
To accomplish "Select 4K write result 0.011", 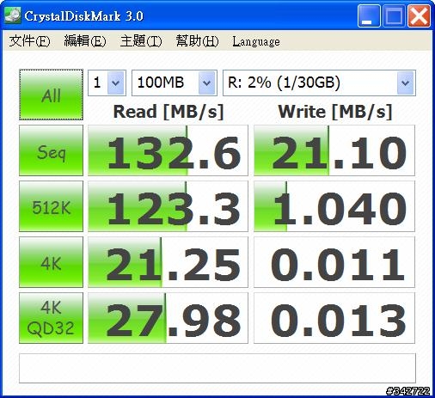I will [334, 262].
